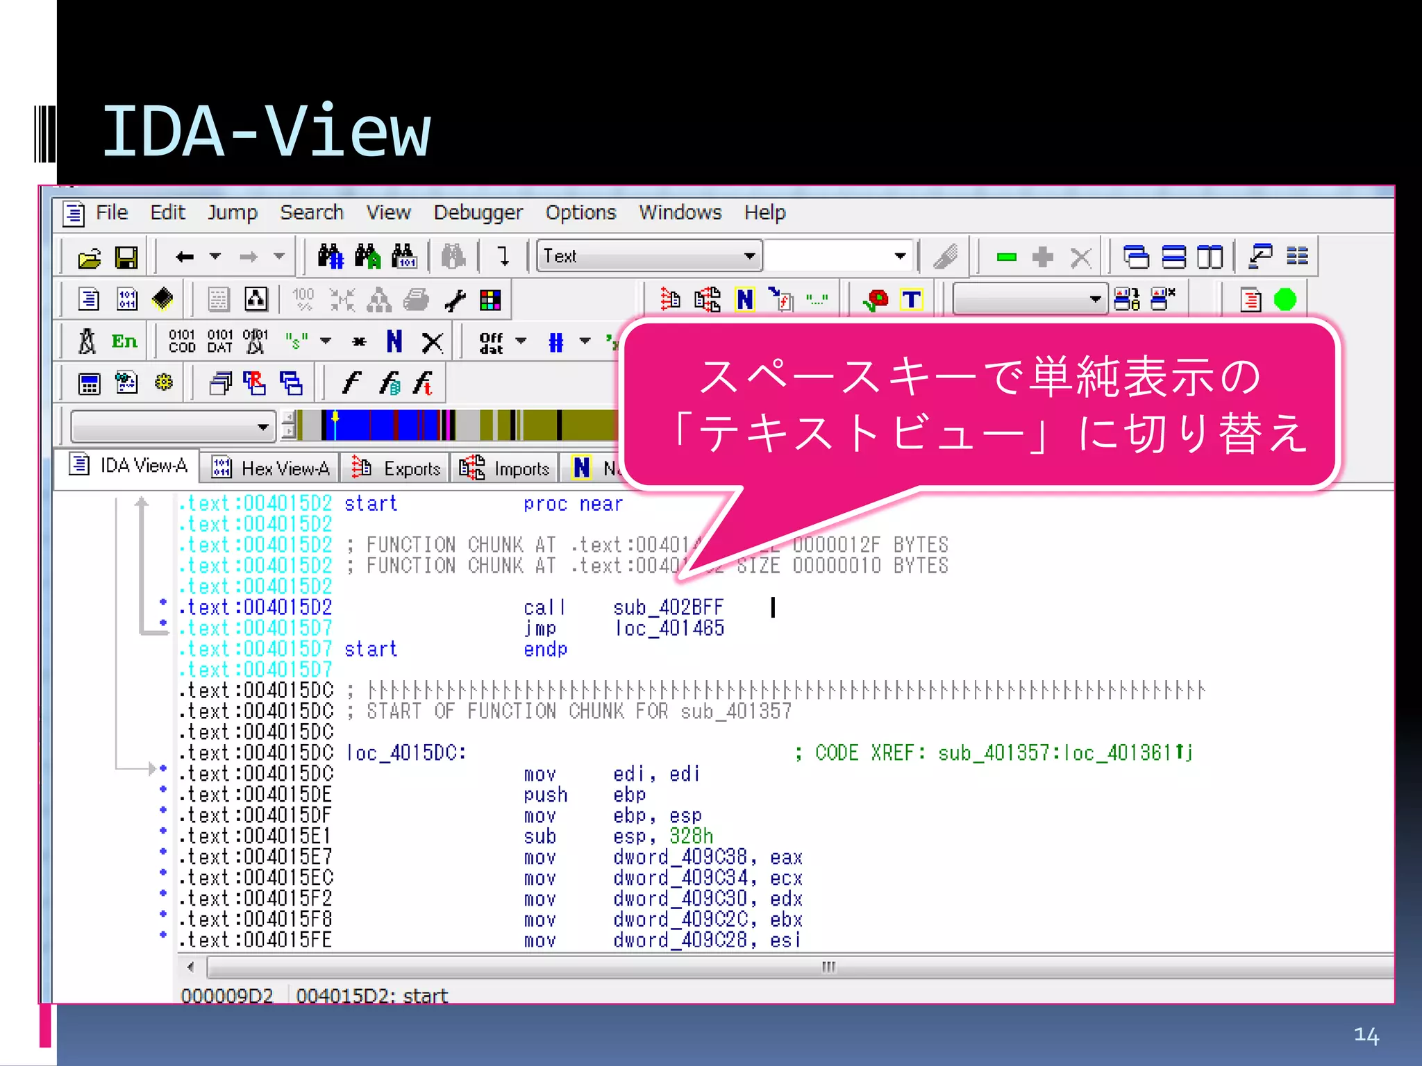Viewport: 1422px width, 1066px height.
Task: Click the blue N rename icon in third toolbar
Action: (394, 341)
